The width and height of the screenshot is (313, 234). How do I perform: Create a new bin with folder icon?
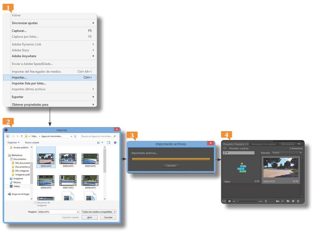pos(288,201)
